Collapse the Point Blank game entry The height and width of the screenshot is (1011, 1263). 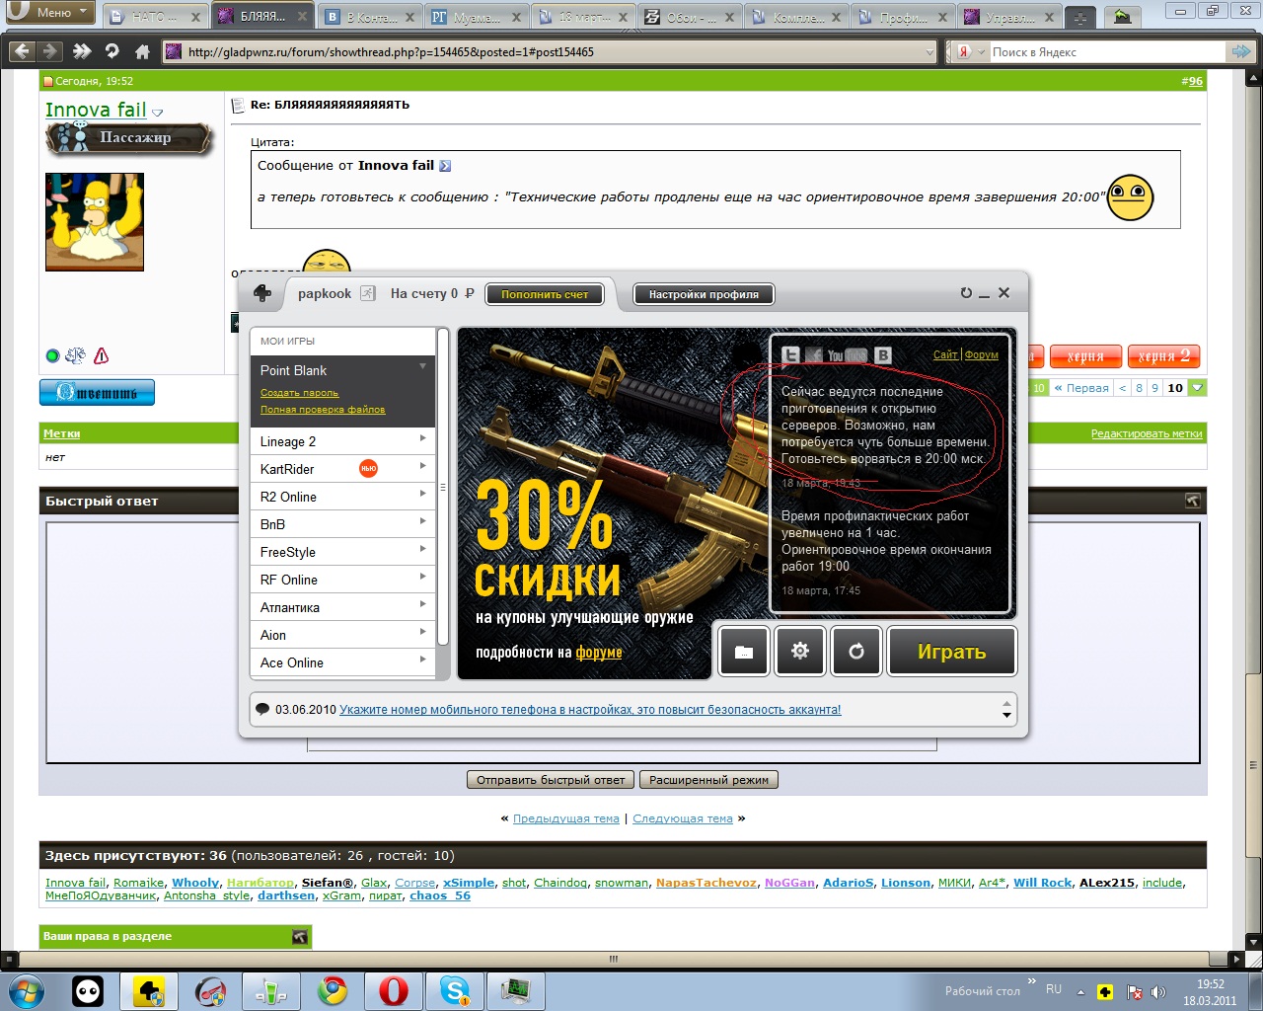click(423, 366)
